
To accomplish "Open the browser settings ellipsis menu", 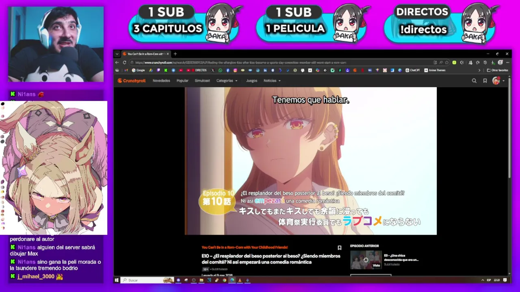I will click(x=507, y=62).
